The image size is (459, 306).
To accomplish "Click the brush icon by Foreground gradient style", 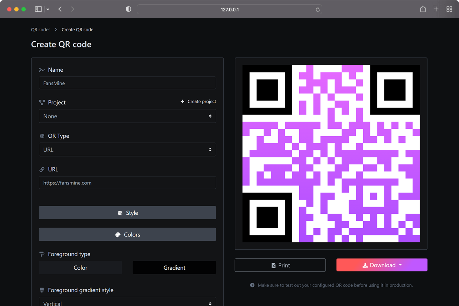I will pos(42,290).
